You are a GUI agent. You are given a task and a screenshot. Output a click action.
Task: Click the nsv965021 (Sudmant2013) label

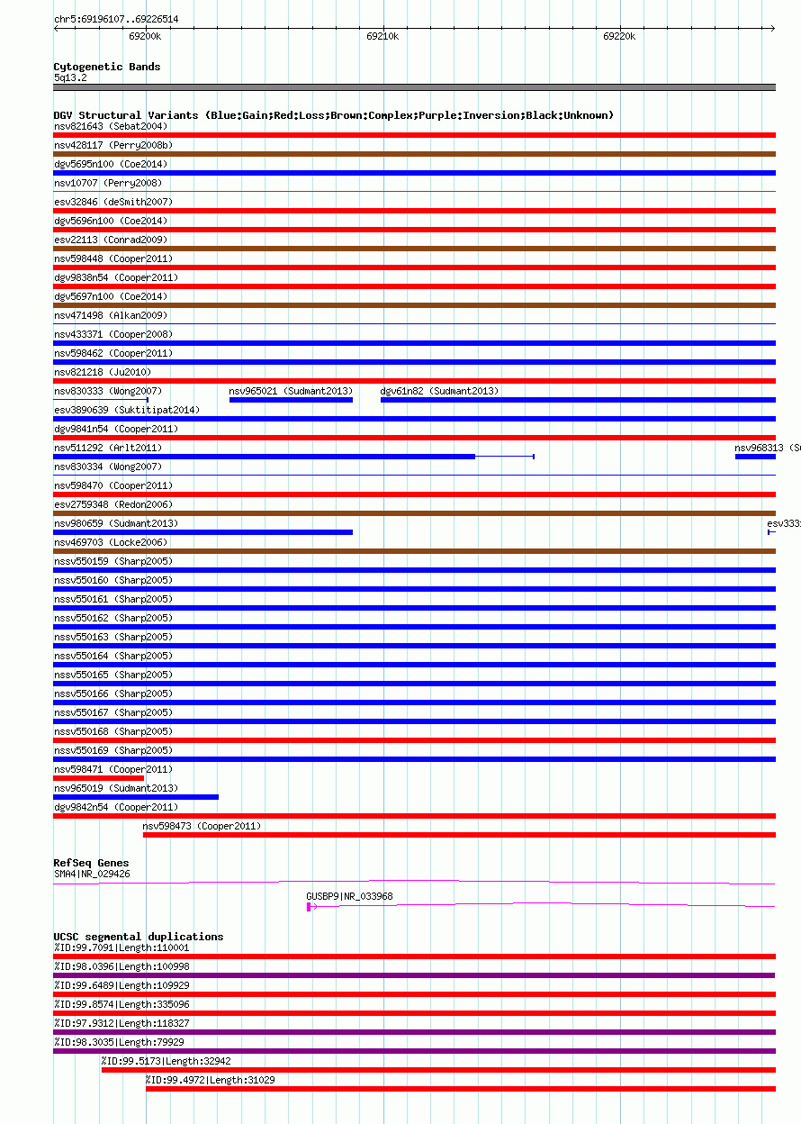pos(291,391)
